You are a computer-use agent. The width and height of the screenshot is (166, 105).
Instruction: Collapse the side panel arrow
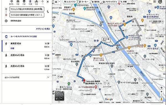tap(54, 51)
